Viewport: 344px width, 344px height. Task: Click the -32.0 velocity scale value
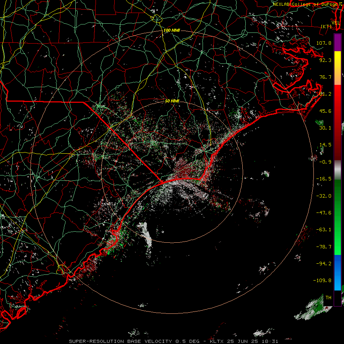click(x=324, y=196)
